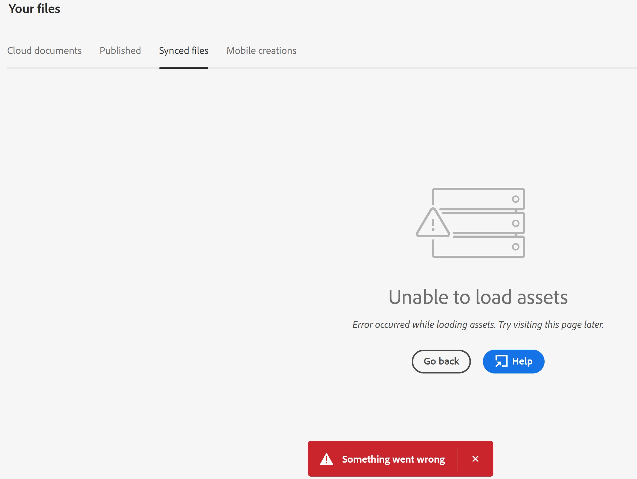Click the gray warning triangle illustration icon

pos(433,224)
